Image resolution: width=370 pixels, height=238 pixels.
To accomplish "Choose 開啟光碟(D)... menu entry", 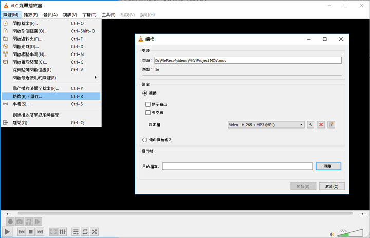I will (x=51, y=47).
